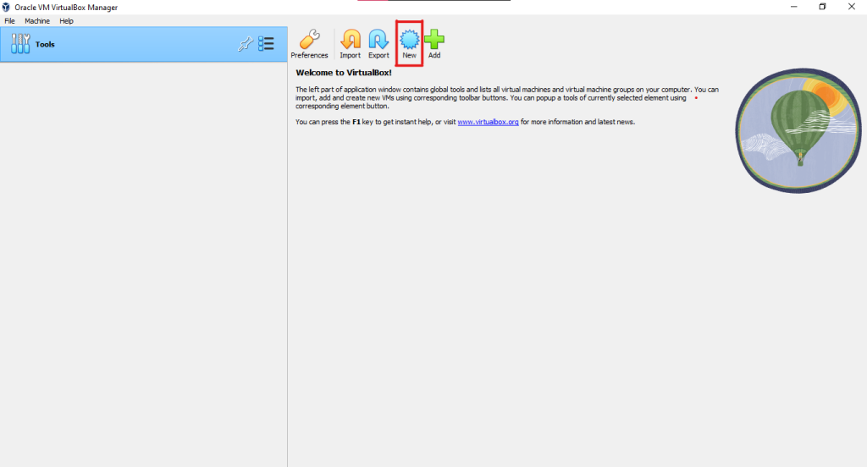Open Preferences from the toolbar
The height and width of the screenshot is (467, 867).
[x=309, y=44]
